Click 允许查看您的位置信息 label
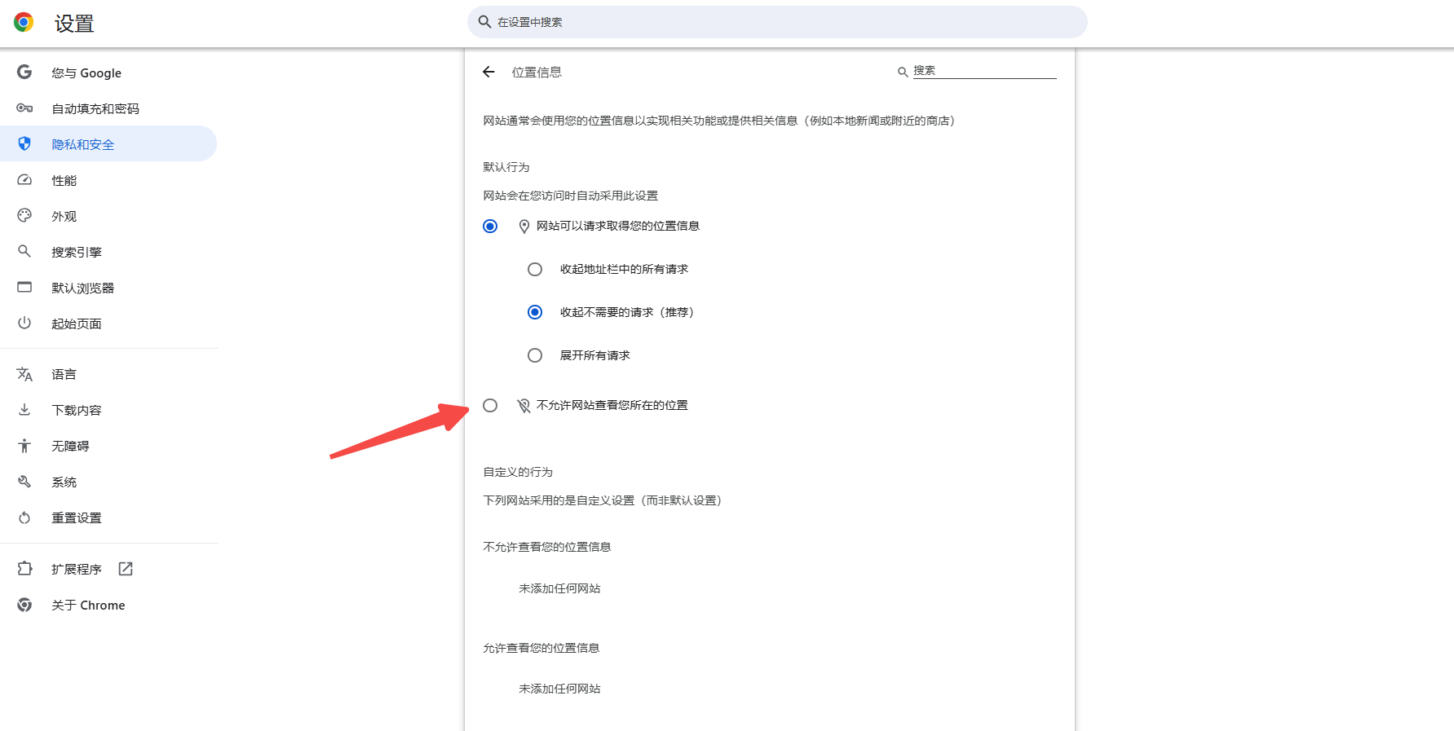This screenshot has width=1454, height=731. tap(541, 648)
